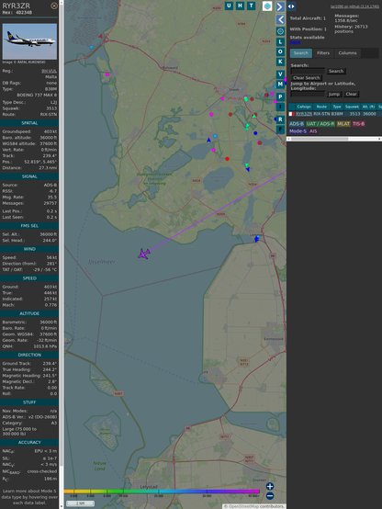
Task: Click the Clear Search button
Action: (x=307, y=78)
